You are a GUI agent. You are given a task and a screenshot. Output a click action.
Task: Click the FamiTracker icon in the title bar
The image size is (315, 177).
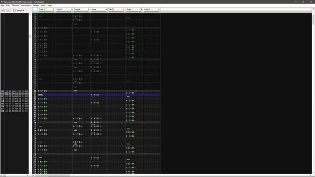click(1, 1)
